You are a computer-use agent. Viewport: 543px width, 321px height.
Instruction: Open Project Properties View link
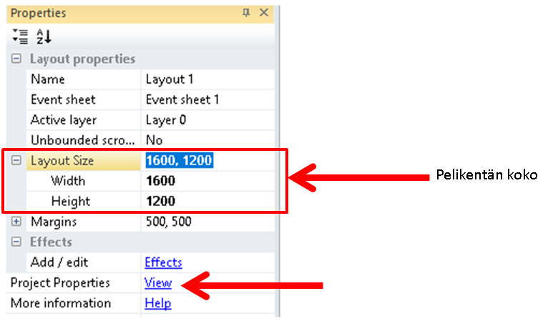(x=158, y=282)
